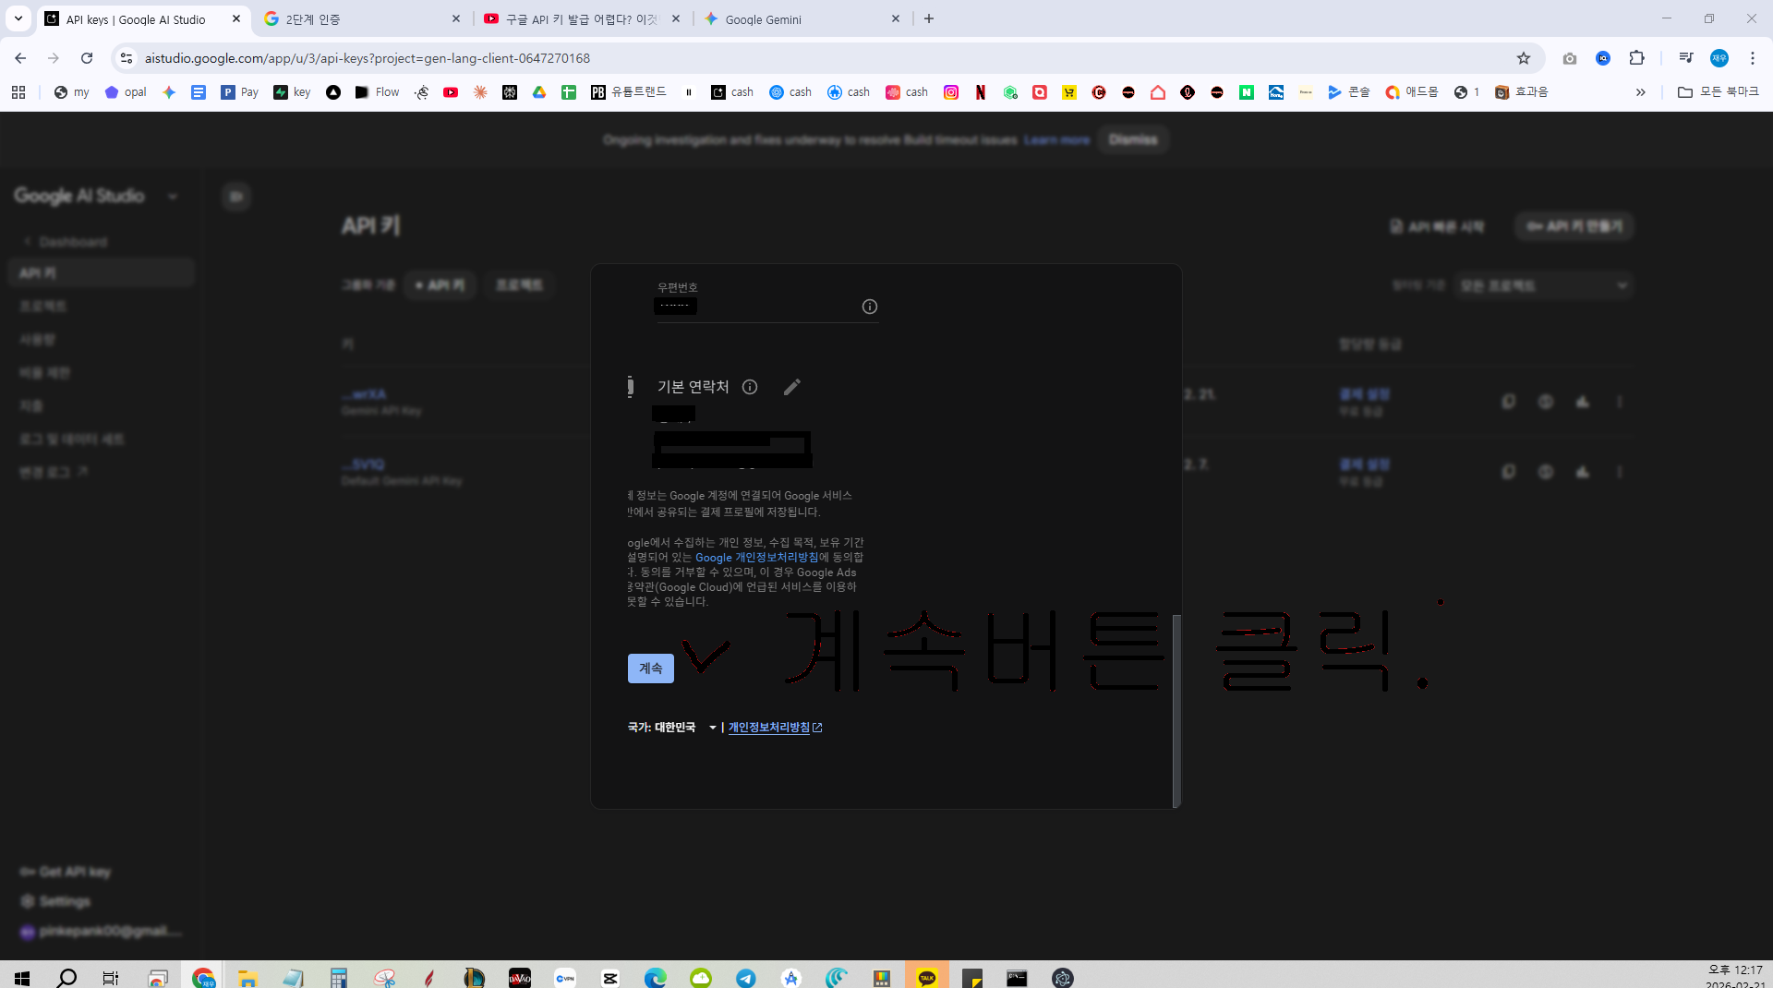Viewport: 1773px width, 988px height.
Task: Open the Netflix bookmark icon
Action: point(981,92)
